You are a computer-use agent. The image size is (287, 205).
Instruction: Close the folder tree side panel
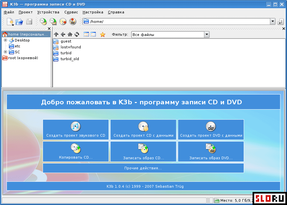[49, 29]
